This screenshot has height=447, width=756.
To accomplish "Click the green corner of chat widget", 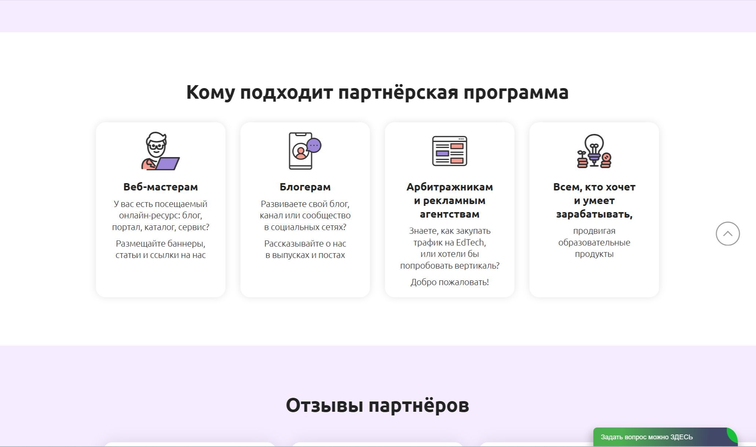I will [x=732, y=435].
